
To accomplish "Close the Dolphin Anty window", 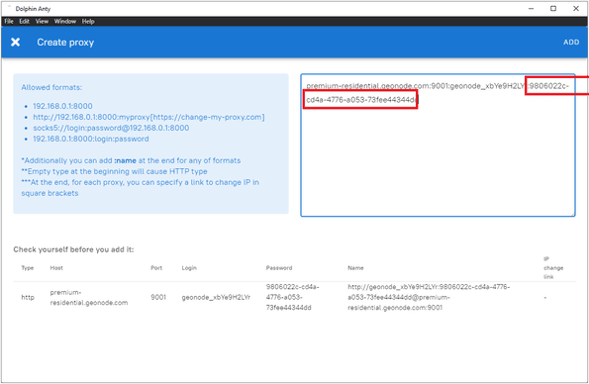I will (576, 9).
